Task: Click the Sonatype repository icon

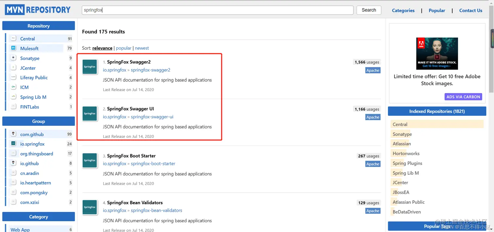Action: 13,58
